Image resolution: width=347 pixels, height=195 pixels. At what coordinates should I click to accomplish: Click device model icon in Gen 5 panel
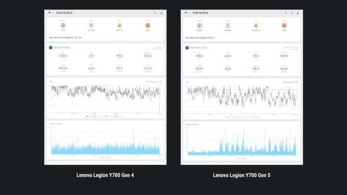[228, 25]
